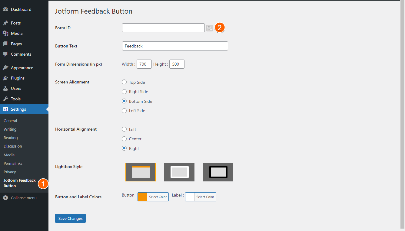Click the Plugins plug icon
The image size is (405, 231).
coord(5,78)
